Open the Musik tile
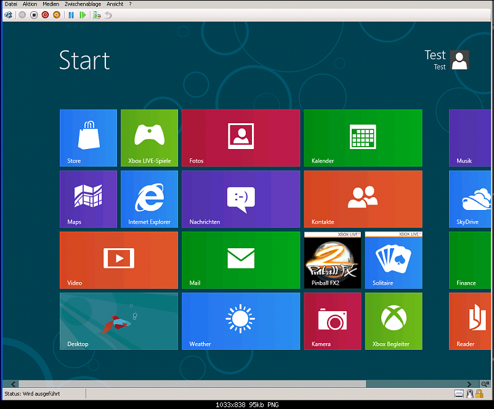 (x=470, y=138)
